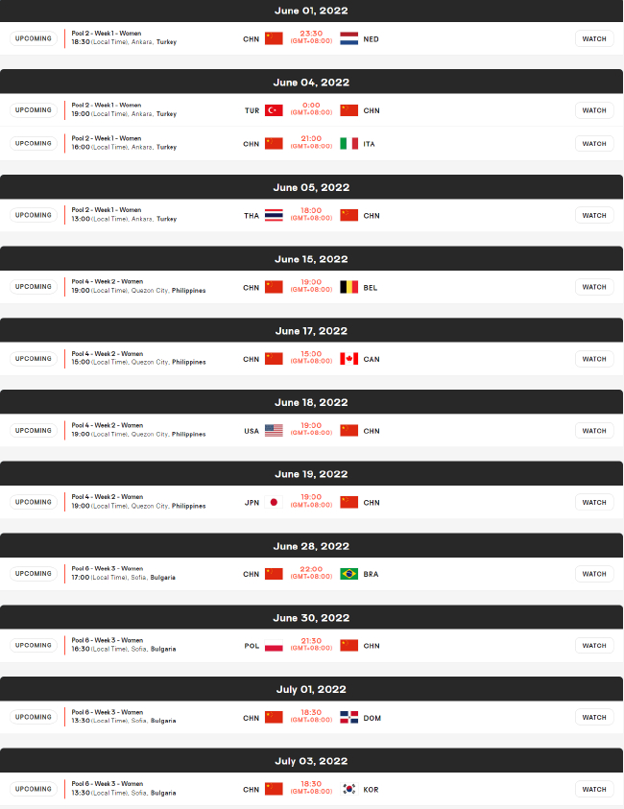Screen dimensions: 624x809
Task: Click the Italy flag icon
Action: point(348,143)
